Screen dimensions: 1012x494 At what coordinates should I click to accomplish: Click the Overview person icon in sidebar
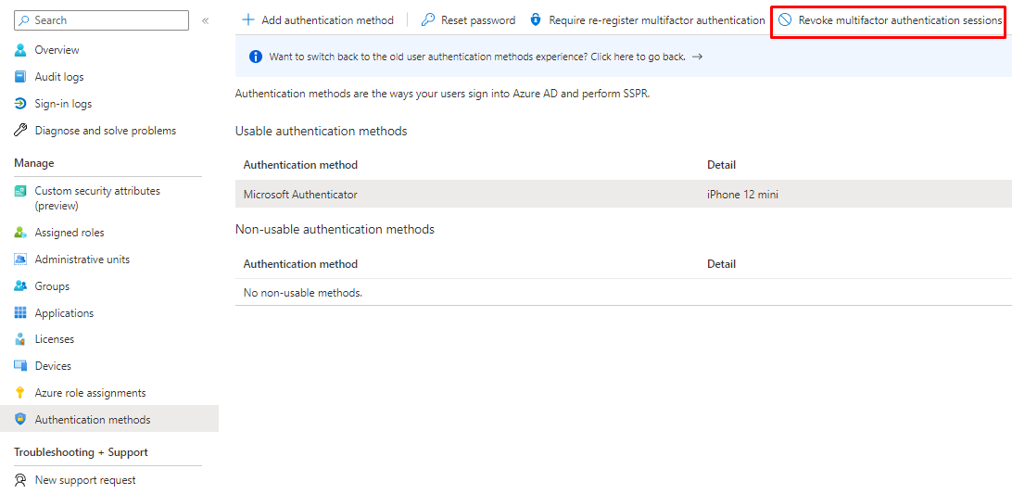click(x=20, y=50)
